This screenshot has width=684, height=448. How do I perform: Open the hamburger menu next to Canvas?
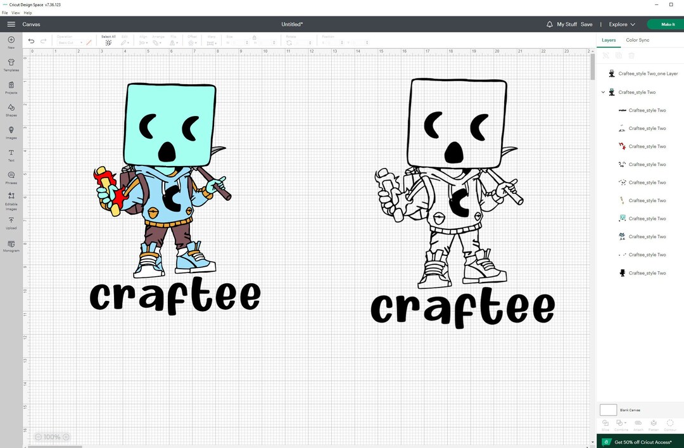click(x=11, y=24)
